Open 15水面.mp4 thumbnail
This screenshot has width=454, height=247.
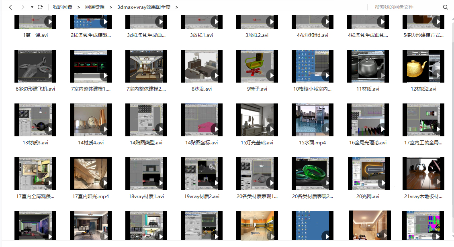tap(313, 120)
